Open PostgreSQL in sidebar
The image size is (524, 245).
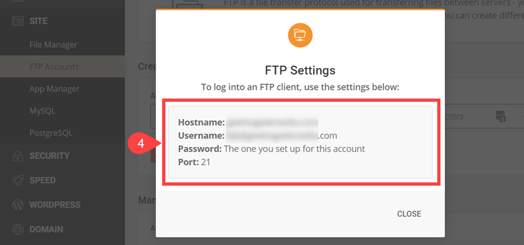(51, 133)
